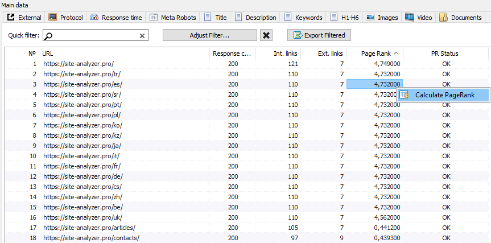Screen dimensions: 491x243
Task: Select the https://site-analyzer.pro/pt/ row
Action: click(x=246, y=105)
